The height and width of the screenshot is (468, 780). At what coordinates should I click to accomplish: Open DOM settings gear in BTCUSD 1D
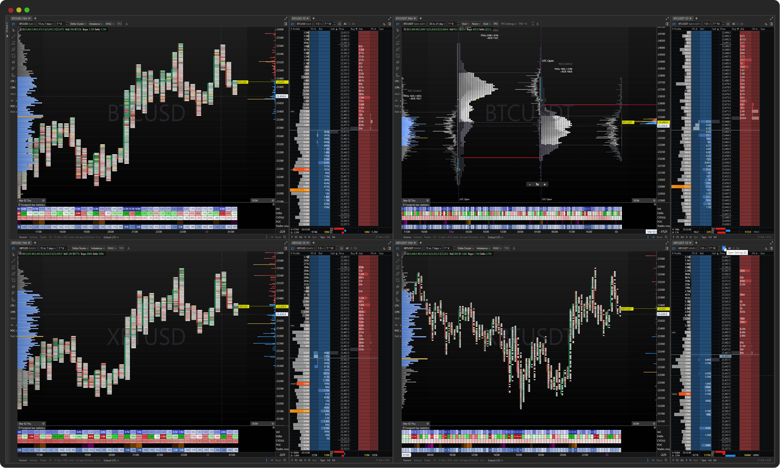pos(339,24)
